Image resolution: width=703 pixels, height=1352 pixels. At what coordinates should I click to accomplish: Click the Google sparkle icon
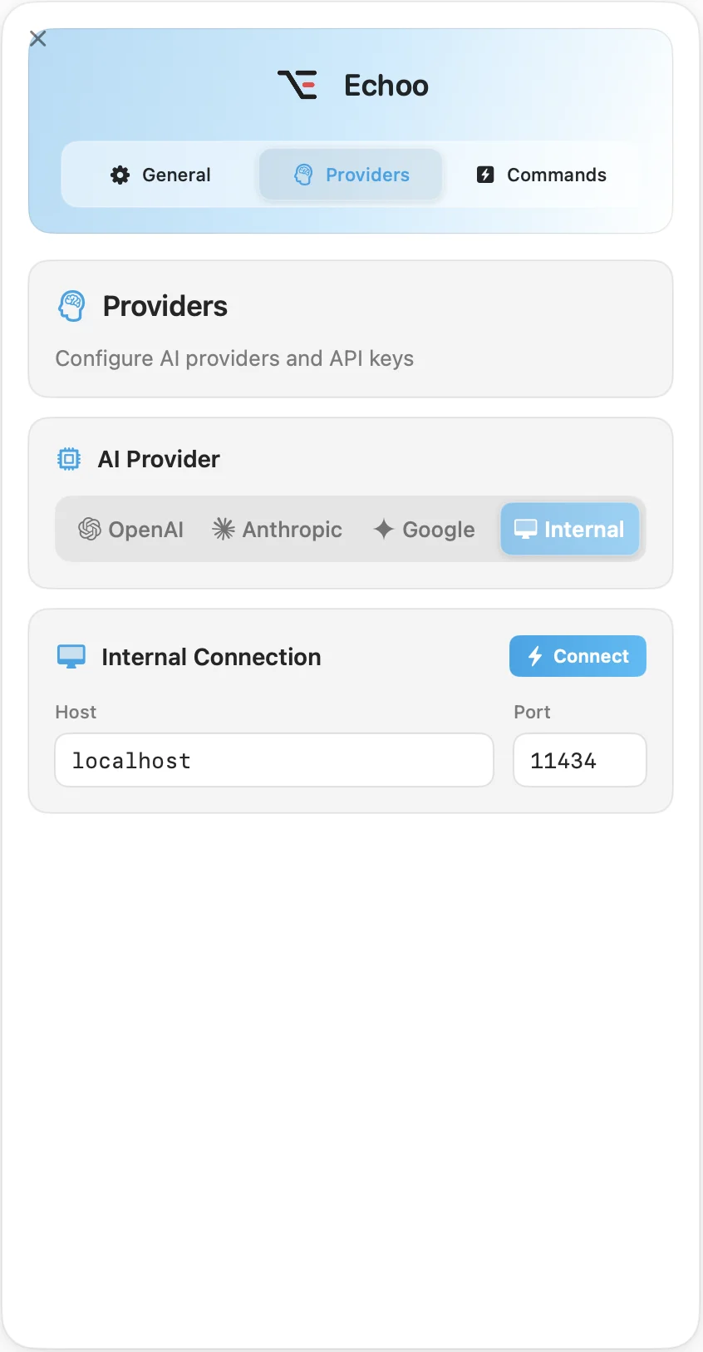[383, 529]
